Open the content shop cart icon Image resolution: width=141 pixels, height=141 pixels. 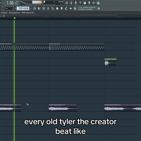tap(75, 8)
